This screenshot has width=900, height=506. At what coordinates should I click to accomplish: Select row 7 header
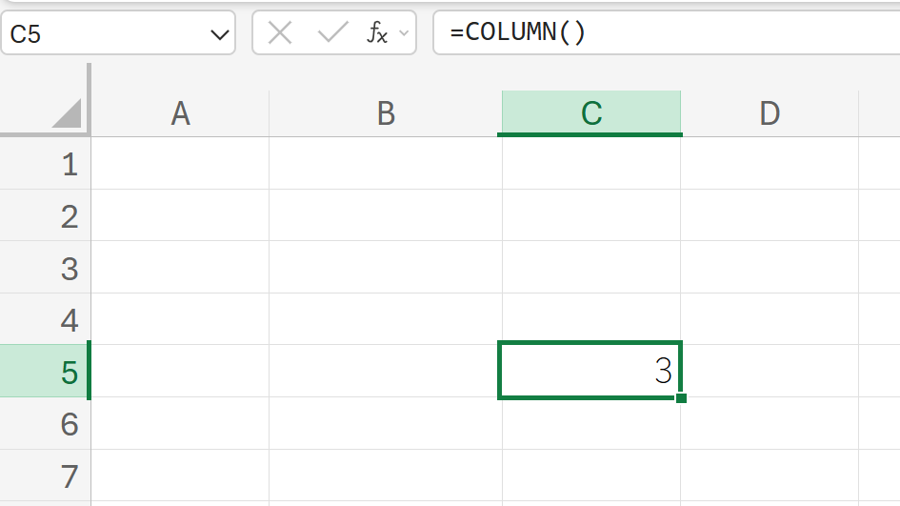click(x=69, y=475)
